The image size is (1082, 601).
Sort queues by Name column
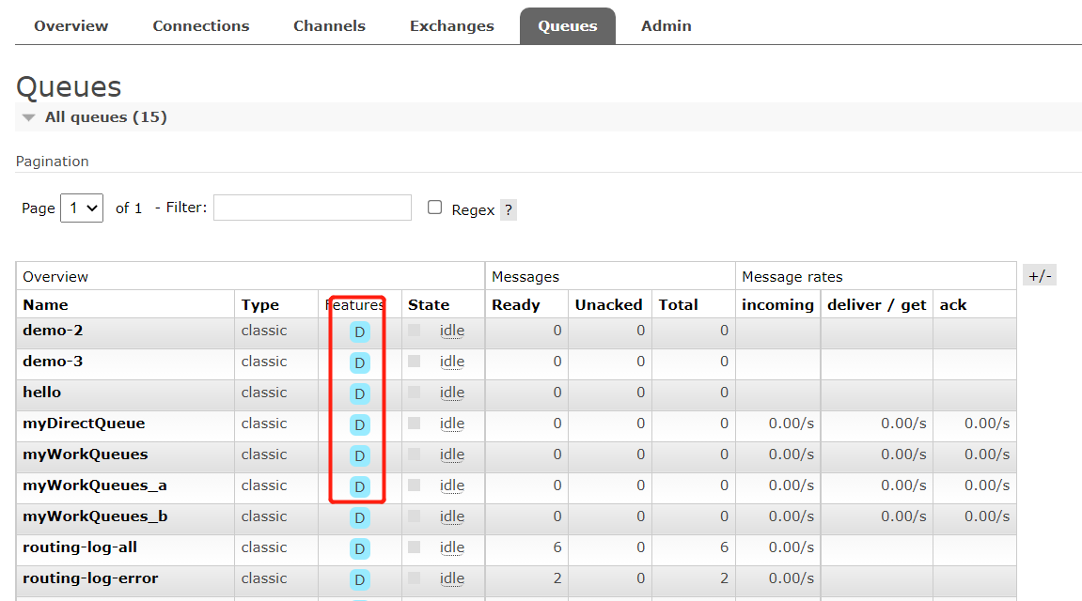click(45, 304)
